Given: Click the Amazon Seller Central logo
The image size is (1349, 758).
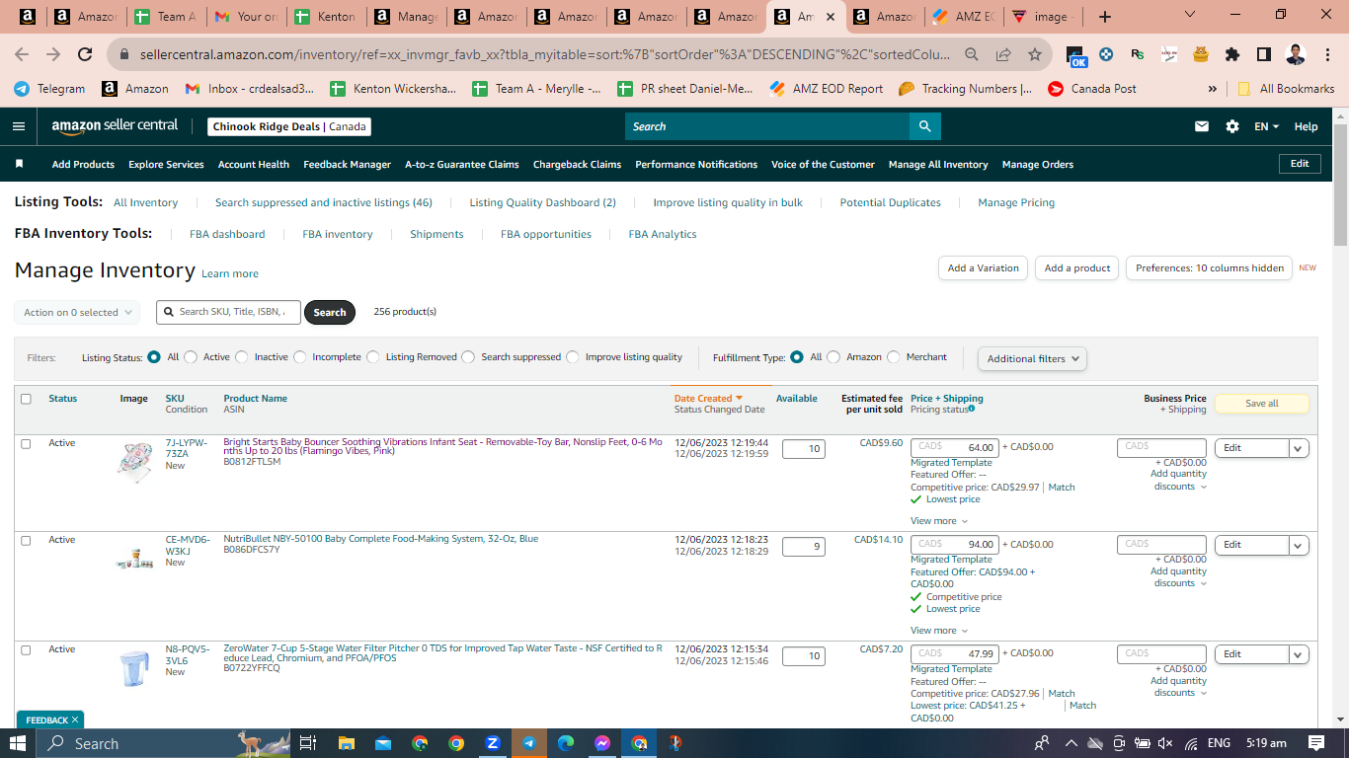Looking at the screenshot, I should (115, 125).
